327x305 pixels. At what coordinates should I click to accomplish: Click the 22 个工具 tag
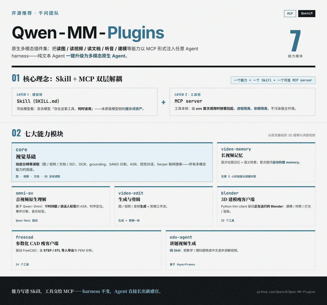[x=228, y=221]
